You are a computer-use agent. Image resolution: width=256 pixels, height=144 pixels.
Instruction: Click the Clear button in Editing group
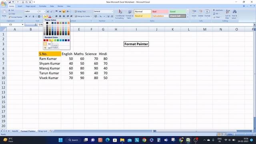coord(217,17)
